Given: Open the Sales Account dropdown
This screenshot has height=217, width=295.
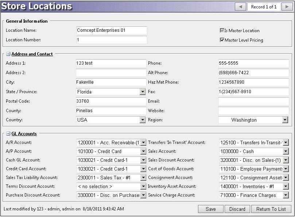Looking at the screenshot, I should coord(286,151).
